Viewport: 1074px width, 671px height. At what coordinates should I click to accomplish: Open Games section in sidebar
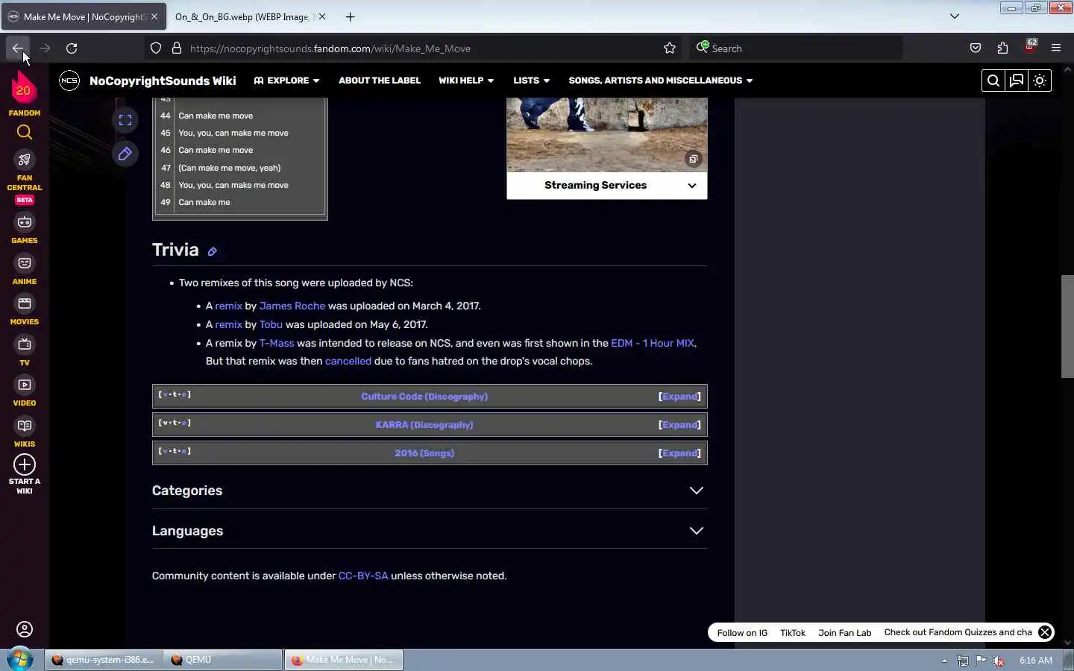point(25,229)
